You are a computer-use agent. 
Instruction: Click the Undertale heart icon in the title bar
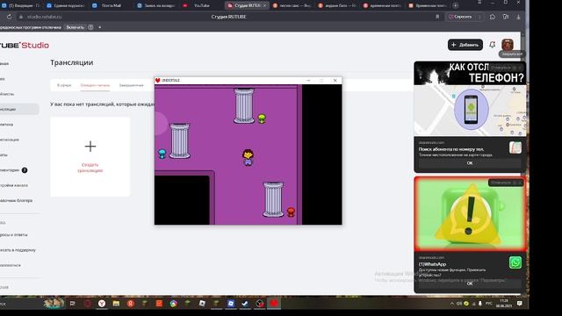158,80
